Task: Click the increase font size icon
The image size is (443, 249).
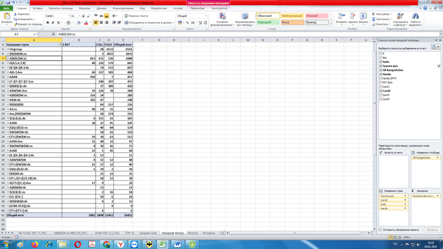Action: coord(84,16)
